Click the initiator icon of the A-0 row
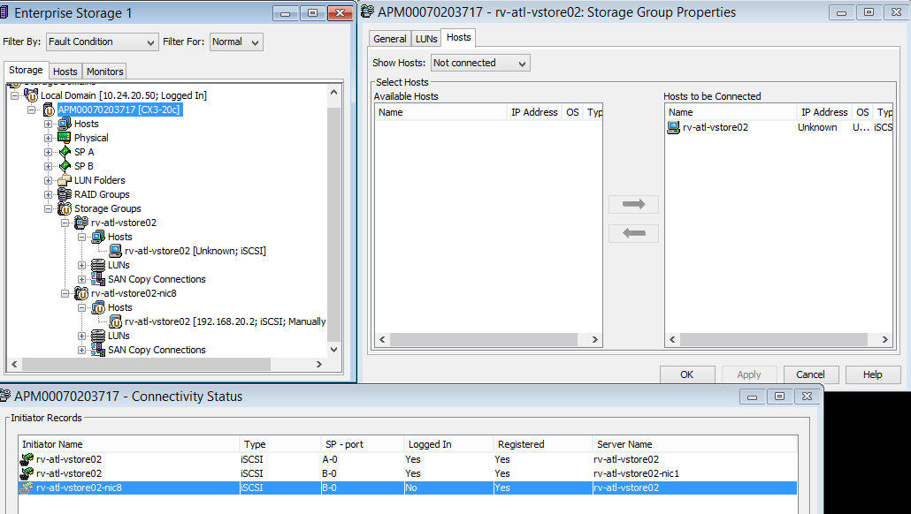This screenshot has height=514, width=911. click(27, 459)
